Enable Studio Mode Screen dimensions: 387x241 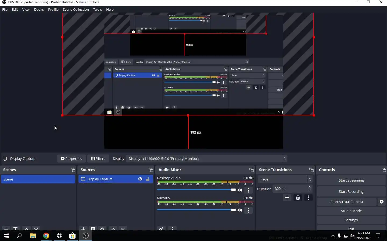351,211
